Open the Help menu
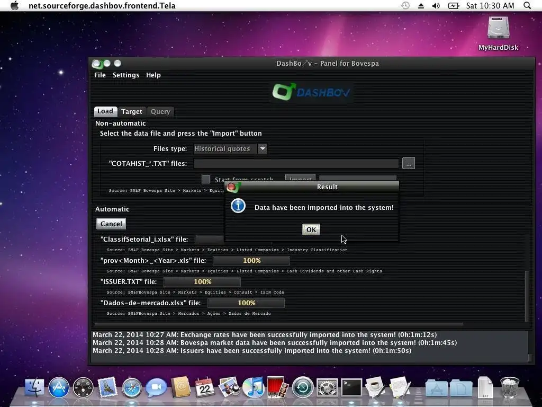This screenshot has height=407, width=542. 153,75
